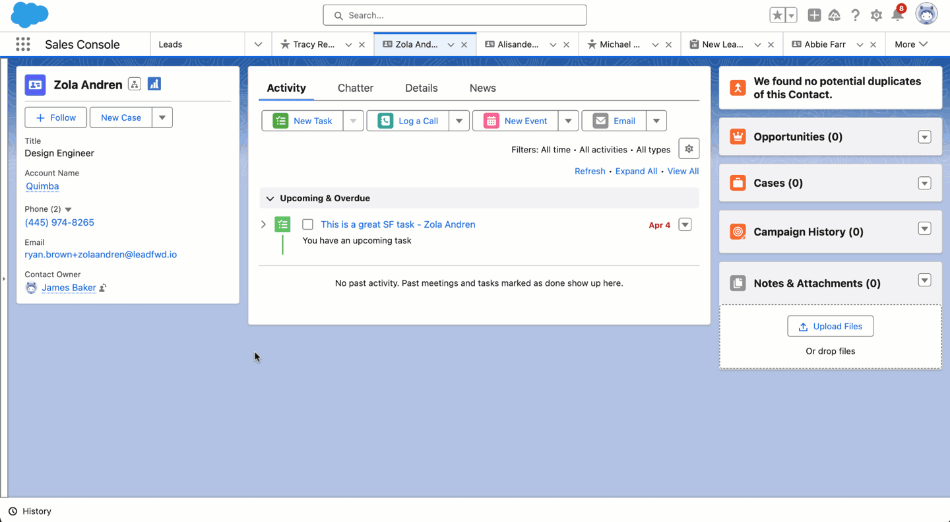Open the James Baker owner link
This screenshot has height=522, width=950.
(69, 288)
